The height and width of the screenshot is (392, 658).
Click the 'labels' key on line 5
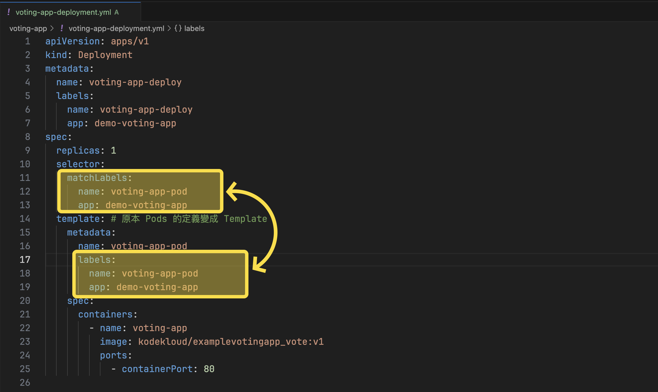(x=73, y=96)
